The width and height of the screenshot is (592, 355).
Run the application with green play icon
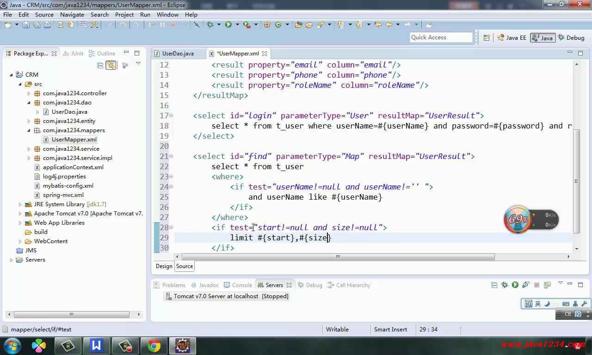(x=228, y=24)
